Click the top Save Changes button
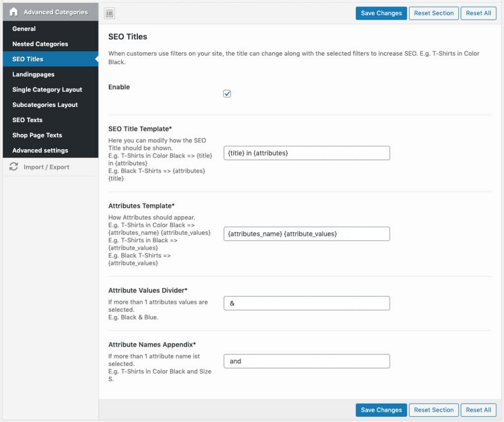The image size is (504, 422). pos(381,13)
